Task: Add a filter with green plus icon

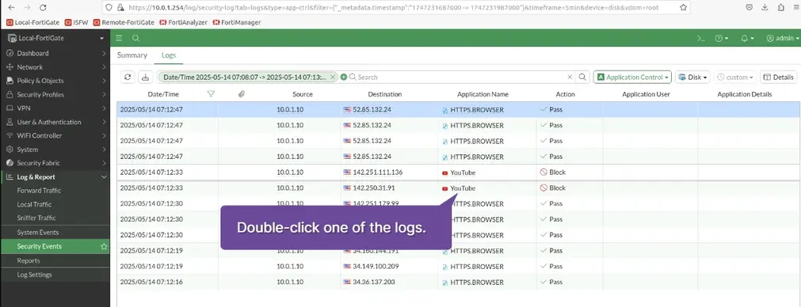Action: coord(344,77)
